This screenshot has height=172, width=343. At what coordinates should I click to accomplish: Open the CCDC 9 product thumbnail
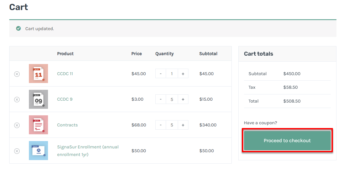point(38,99)
